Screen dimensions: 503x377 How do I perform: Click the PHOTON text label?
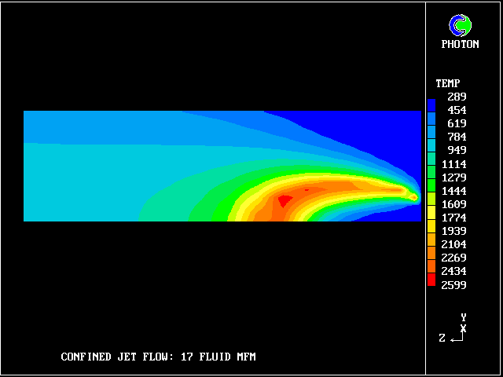[x=460, y=45]
